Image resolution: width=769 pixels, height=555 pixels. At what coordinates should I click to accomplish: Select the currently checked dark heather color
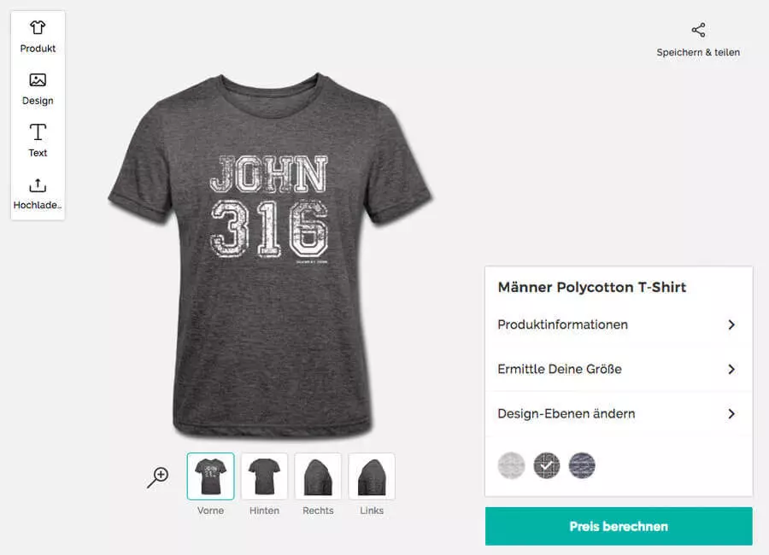[x=547, y=465]
